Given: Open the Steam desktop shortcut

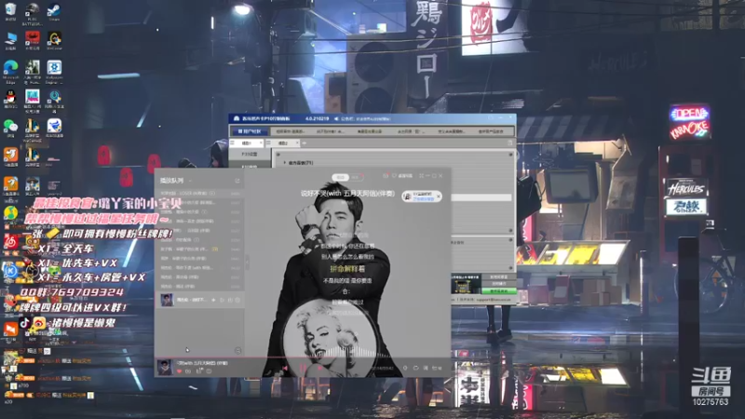Looking at the screenshot, I should point(54,10).
